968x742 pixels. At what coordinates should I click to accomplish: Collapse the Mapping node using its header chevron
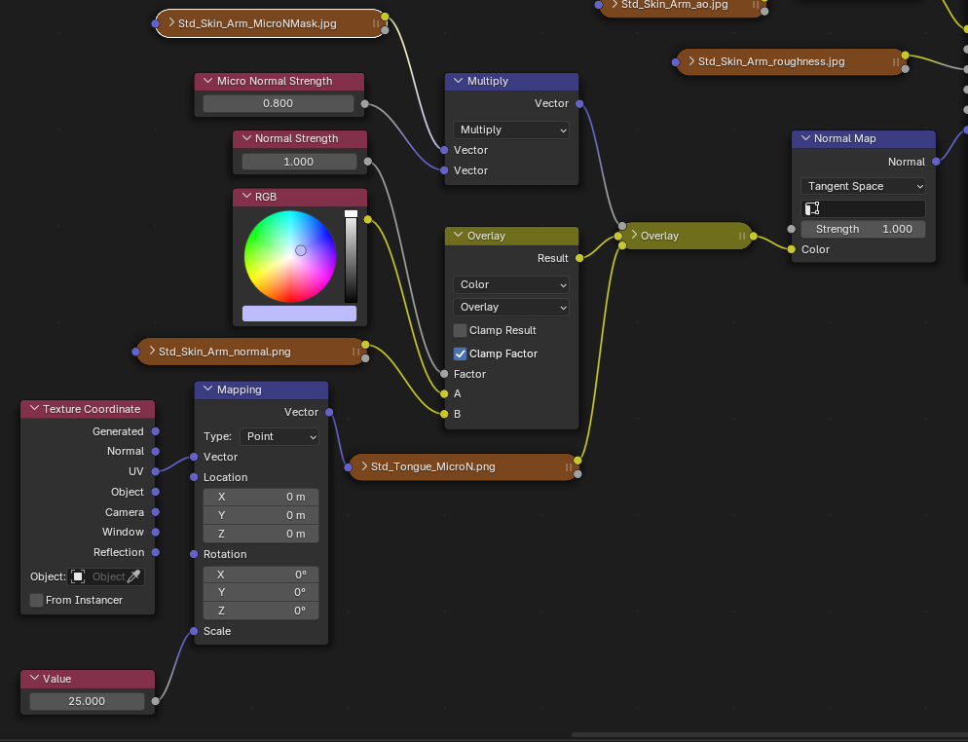coord(207,390)
